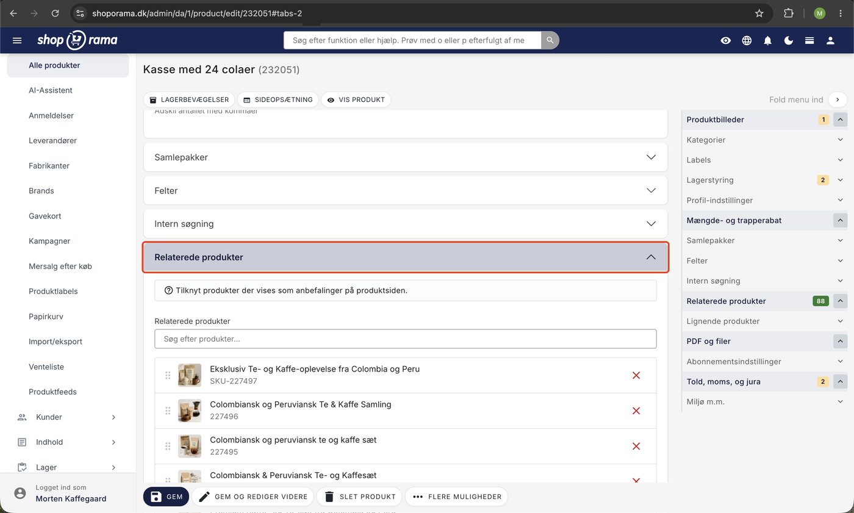
Task: Click the help icon beside Tilknyt produkter text
Action: [169, 290]
